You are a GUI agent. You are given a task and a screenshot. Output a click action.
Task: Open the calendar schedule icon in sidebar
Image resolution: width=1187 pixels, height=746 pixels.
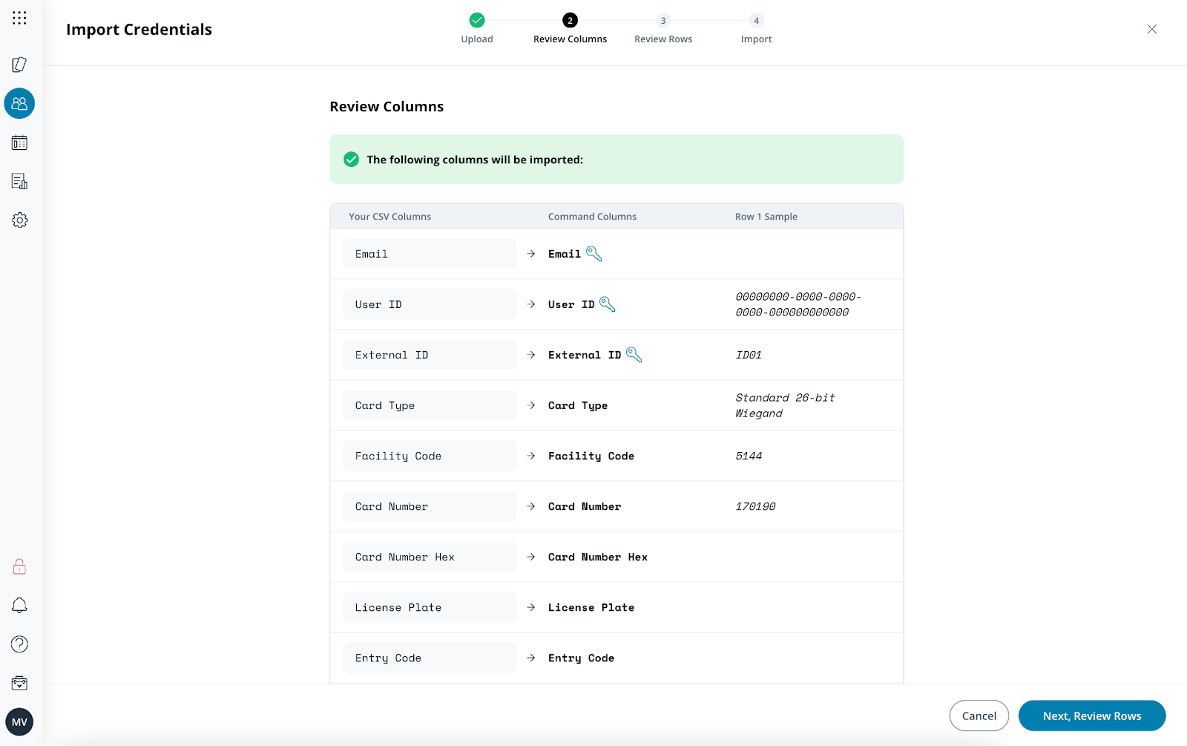point(19,143)
